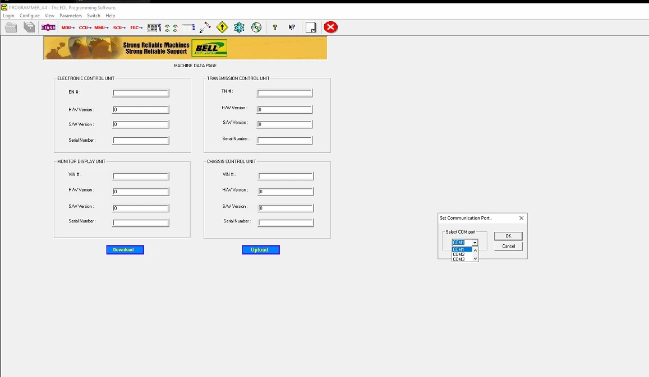649x377 pixels.
Task: Click the blue snowflake toolbar icon
Action: click(239, 27)
